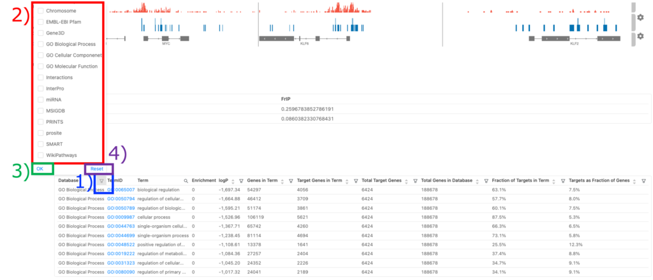The height and width of the screenshot is (280, 653).
Task: Open settings gear beside the blue peaks track
Action: (x=640, y=17)
